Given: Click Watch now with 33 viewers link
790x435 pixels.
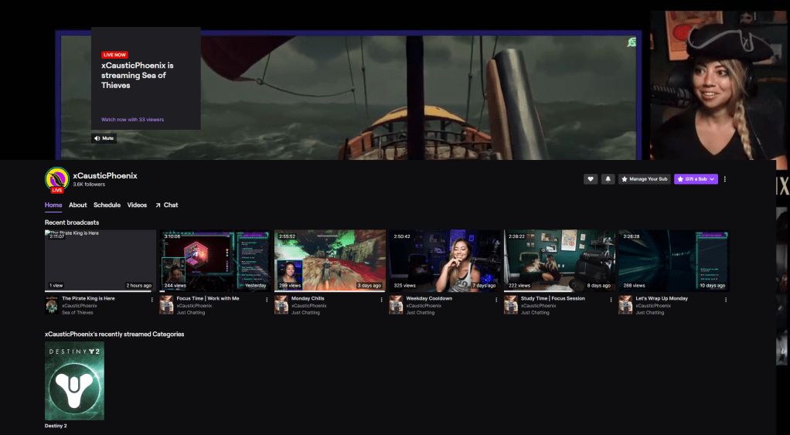Looking at the screenshot, I should (x=132, y=120).
